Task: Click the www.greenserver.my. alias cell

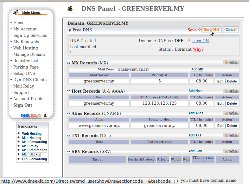Action: (x=99, y=126)
